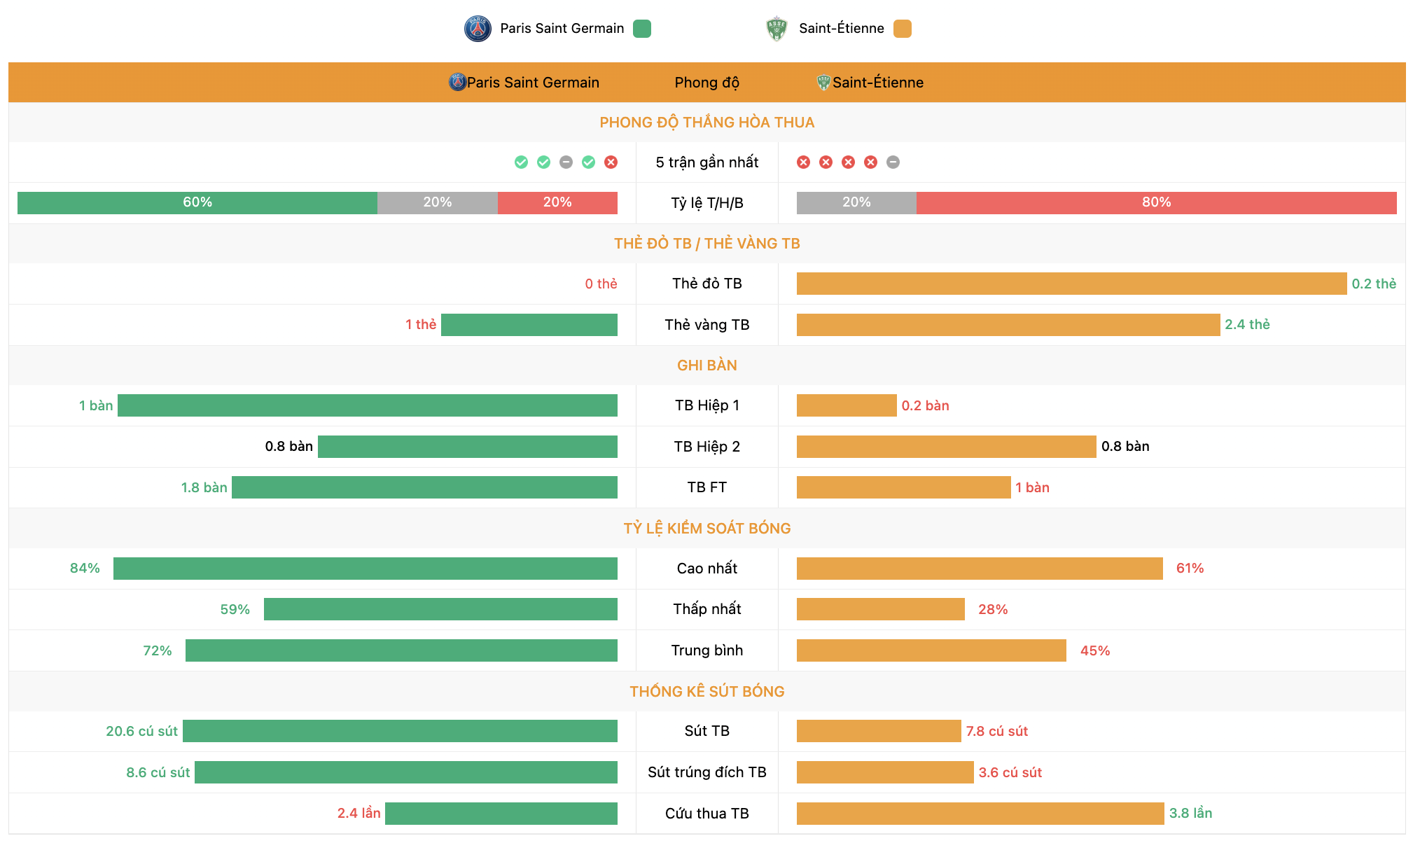Screen dimensions: 1413x843
Task: Click PSG gray draw icon in recent matches
Action: tap(566, 162)
